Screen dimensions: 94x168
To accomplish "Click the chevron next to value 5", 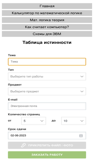I will click(42, 121).
